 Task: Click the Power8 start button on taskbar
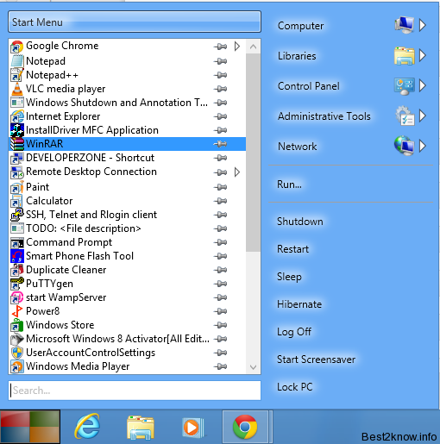coord(30,427)
